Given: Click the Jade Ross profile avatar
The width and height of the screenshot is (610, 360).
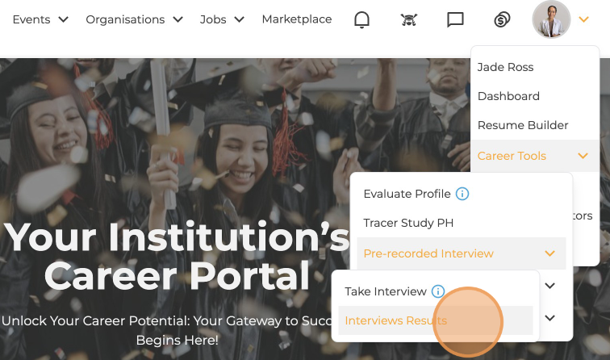Looking at the screenshot, I should click(551, 19).
